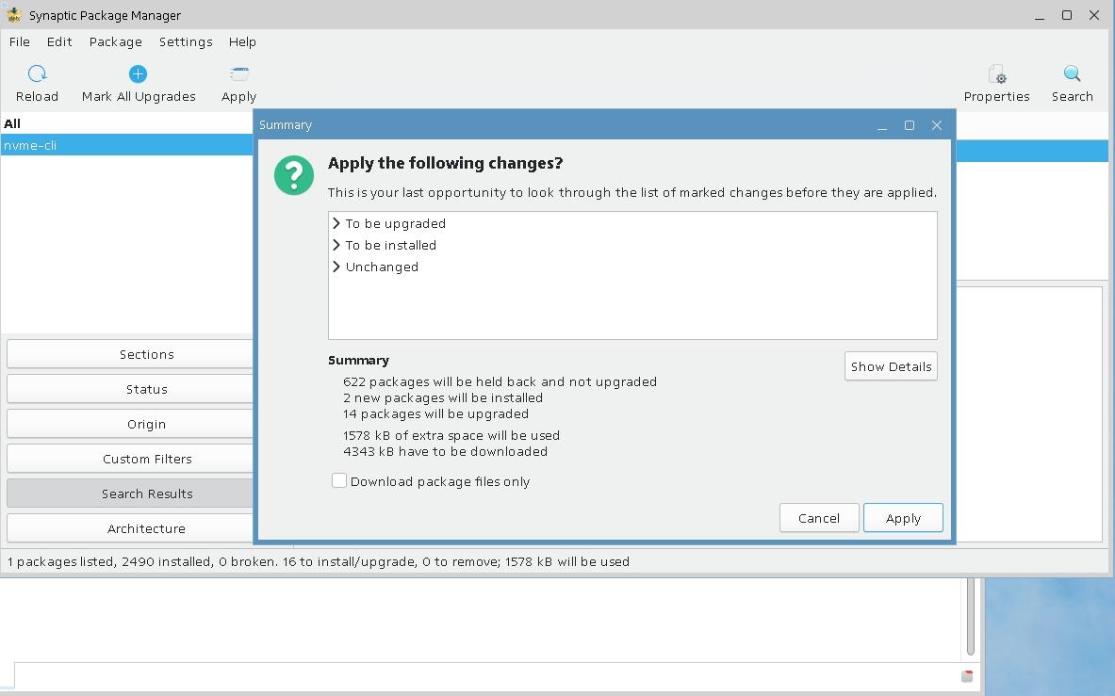Screen dimensions: 1115x696
Task: Click the Mark All Upgrades plus icon
Action: (138, 74)
